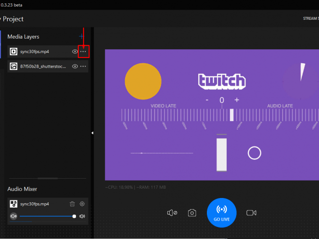Open options menu for 87f50b28_shutterstoc layer
The image size is (319, 239).
[83, 67]
